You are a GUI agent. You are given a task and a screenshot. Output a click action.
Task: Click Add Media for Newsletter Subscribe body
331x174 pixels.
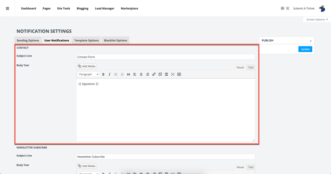pos(87,166)
